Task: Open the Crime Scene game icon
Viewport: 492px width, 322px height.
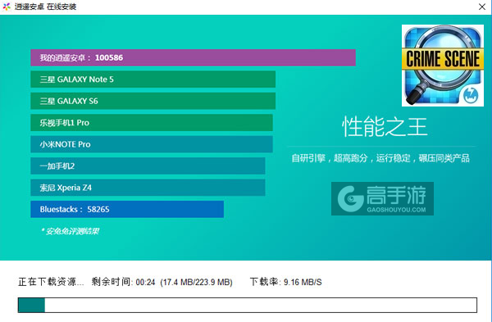Action: tap(443, 66)
